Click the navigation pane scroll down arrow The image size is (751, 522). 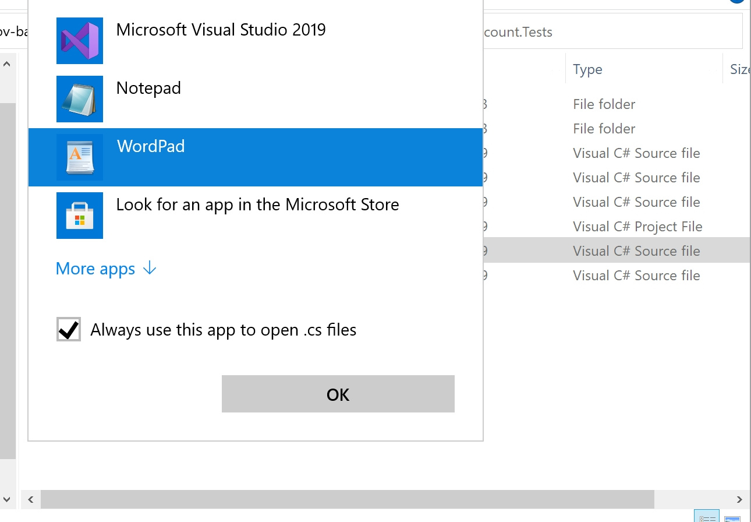(x=7, y=499)
